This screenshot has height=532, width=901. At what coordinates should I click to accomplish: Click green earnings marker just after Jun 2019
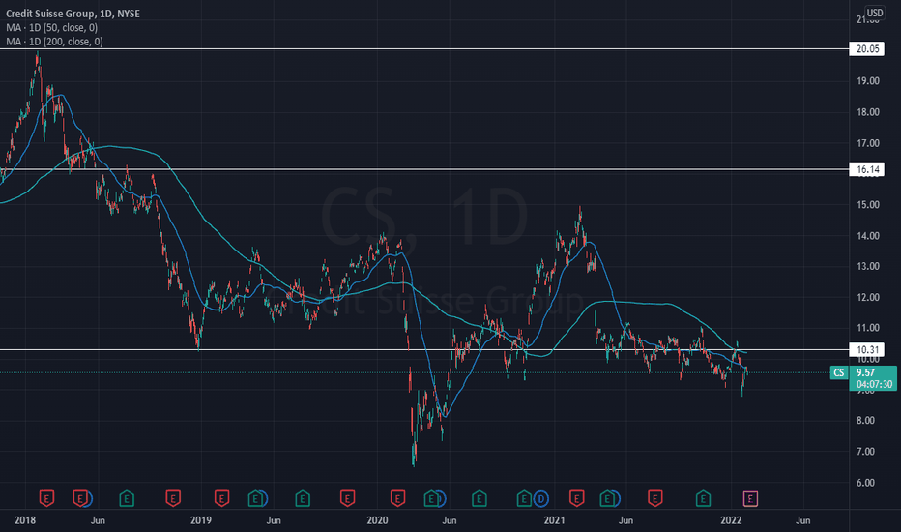[x=303, y=498]
